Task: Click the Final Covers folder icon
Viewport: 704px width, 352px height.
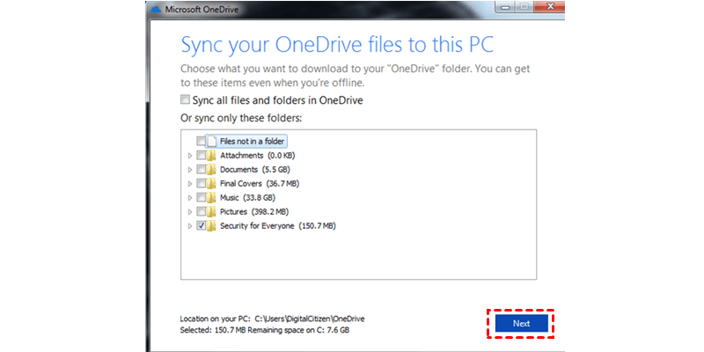Action: coord(211,184)
